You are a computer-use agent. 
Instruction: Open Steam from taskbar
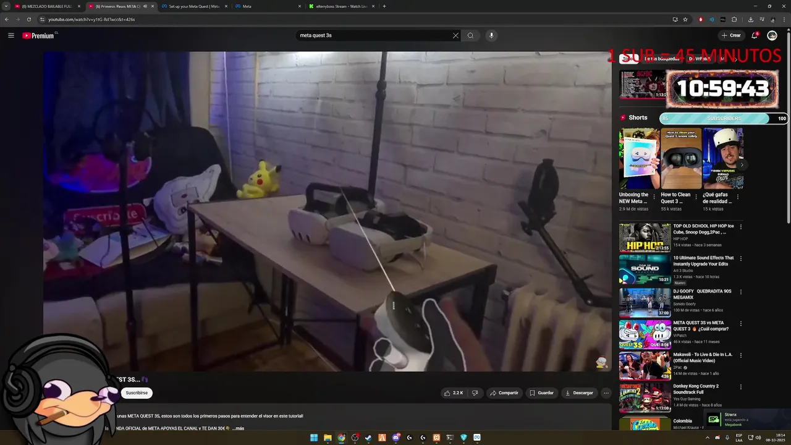[368, 438]
